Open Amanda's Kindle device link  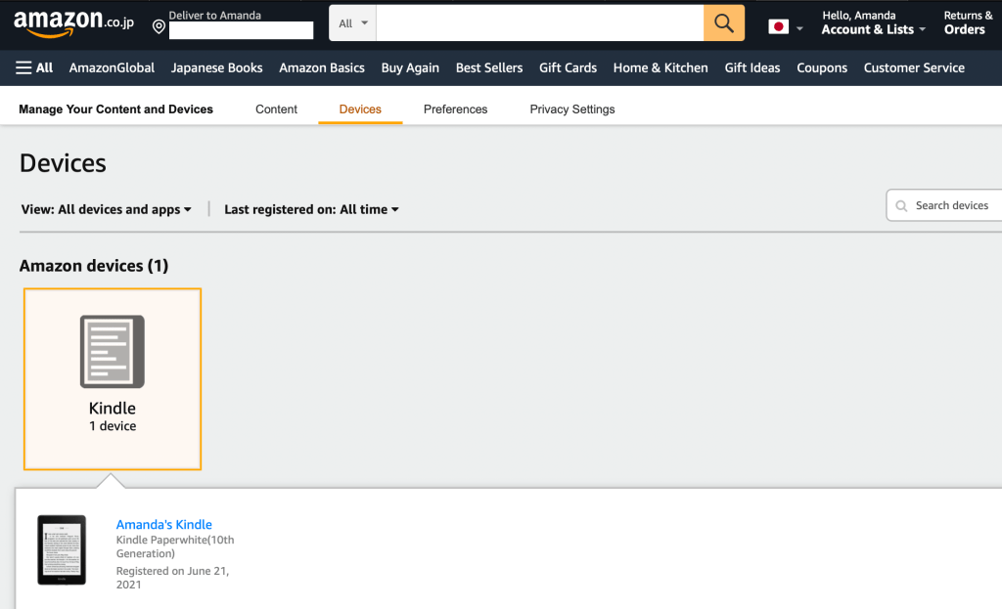pyautogui.click(x=163, y=525)
